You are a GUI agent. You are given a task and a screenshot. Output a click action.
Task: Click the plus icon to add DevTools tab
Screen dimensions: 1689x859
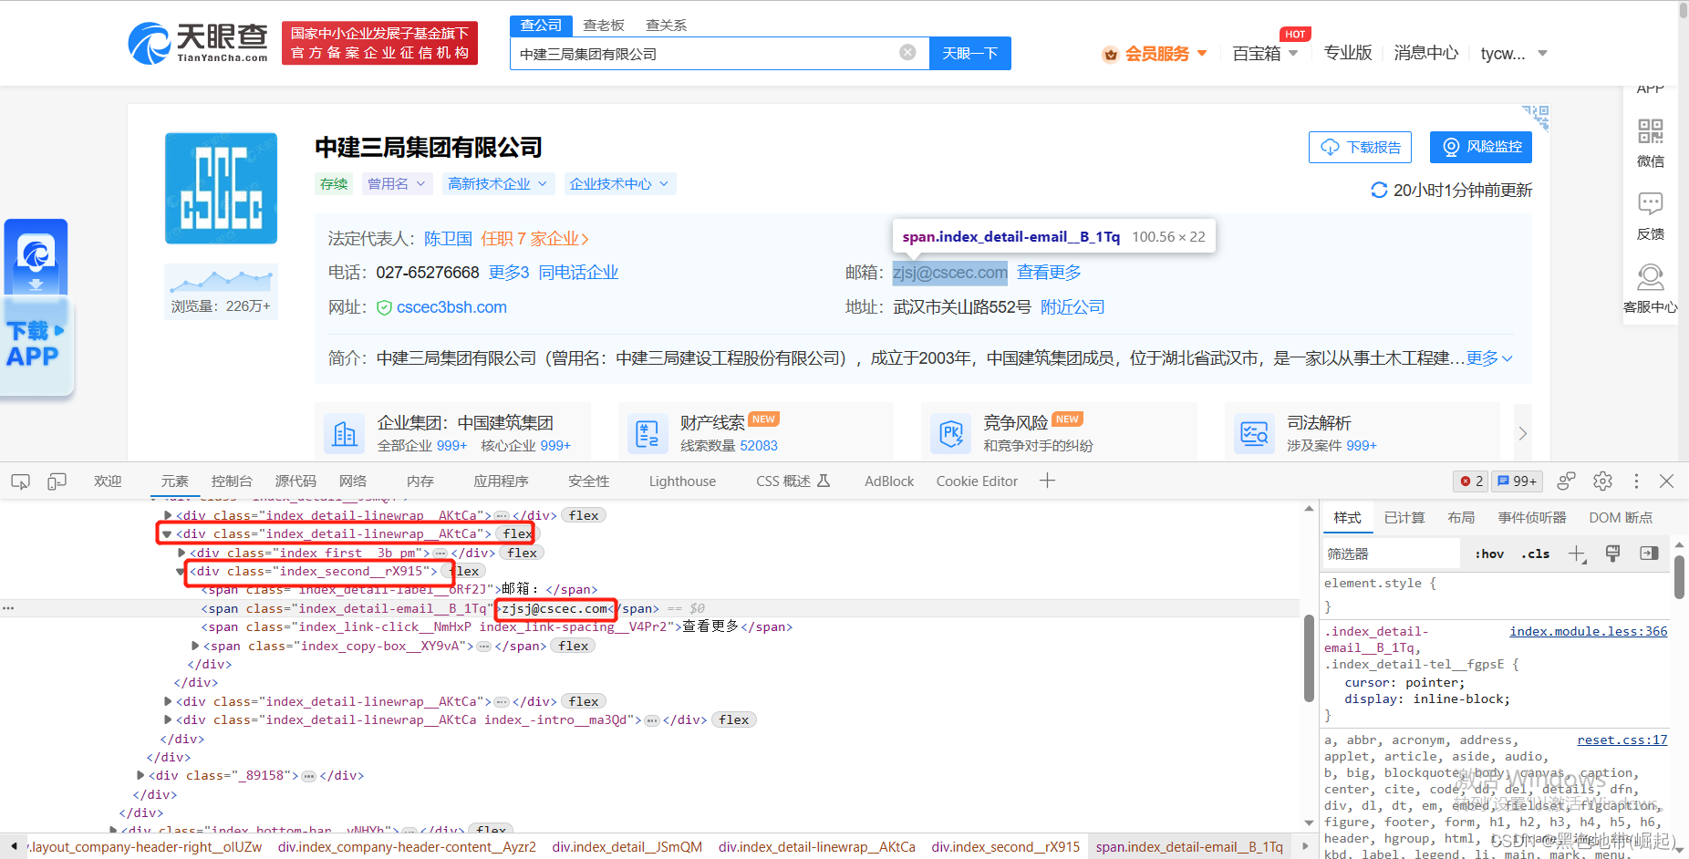point(1047,481)
